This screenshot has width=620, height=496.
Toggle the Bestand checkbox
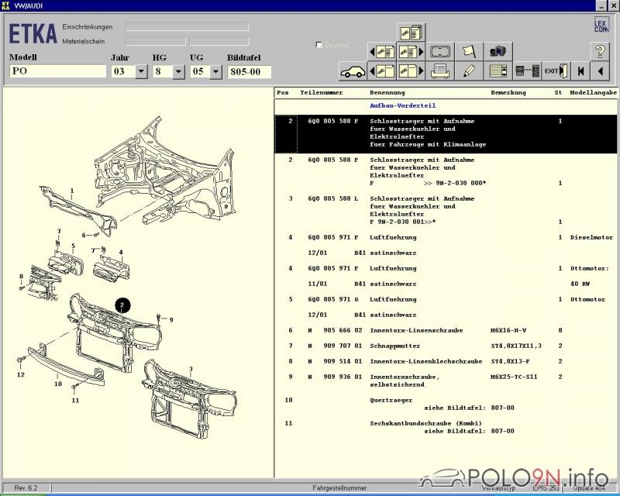click(319, 45)
